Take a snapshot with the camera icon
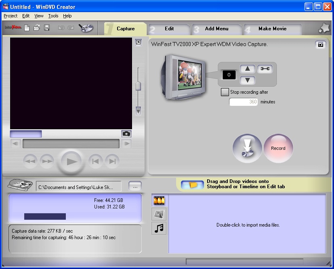The image size is (334, 269). [126, 134]
